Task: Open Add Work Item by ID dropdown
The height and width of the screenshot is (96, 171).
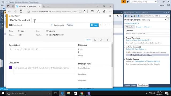Action: click(142, 40)
